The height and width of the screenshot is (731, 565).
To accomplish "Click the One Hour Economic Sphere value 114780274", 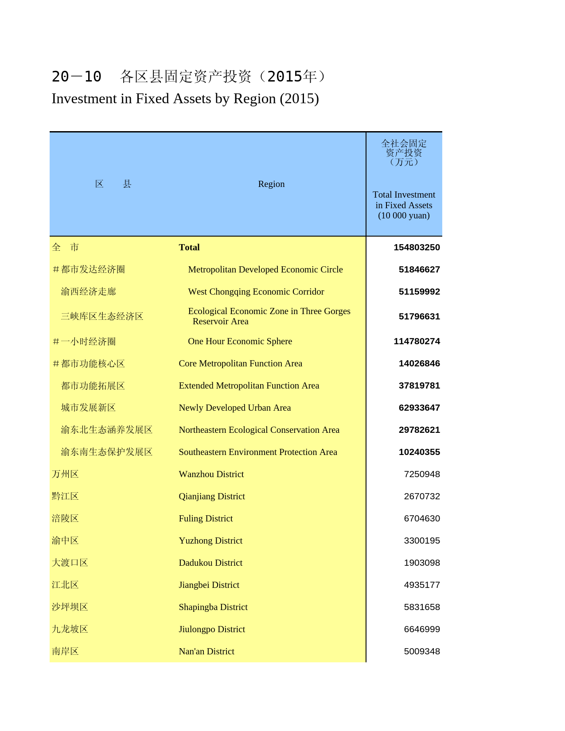I will pos(417,341).
